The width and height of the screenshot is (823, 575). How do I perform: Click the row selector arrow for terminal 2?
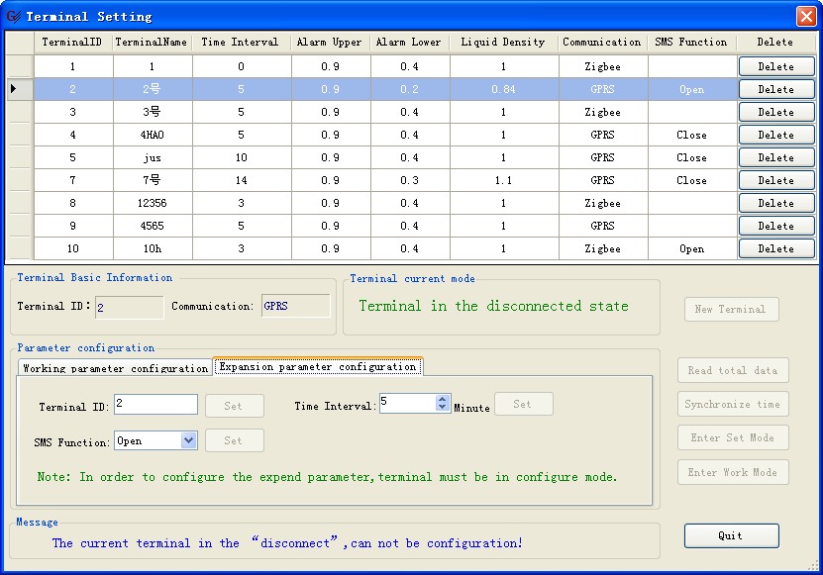pyautogui.click(x=14, y=89)
